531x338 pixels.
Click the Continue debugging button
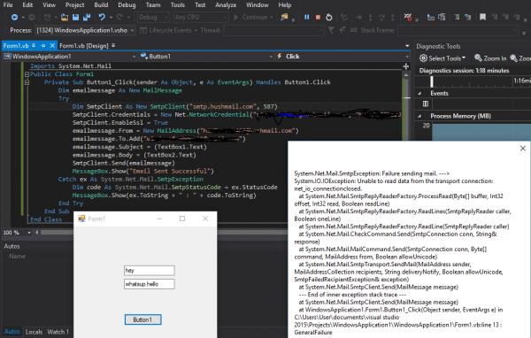(x=252, y=18)
